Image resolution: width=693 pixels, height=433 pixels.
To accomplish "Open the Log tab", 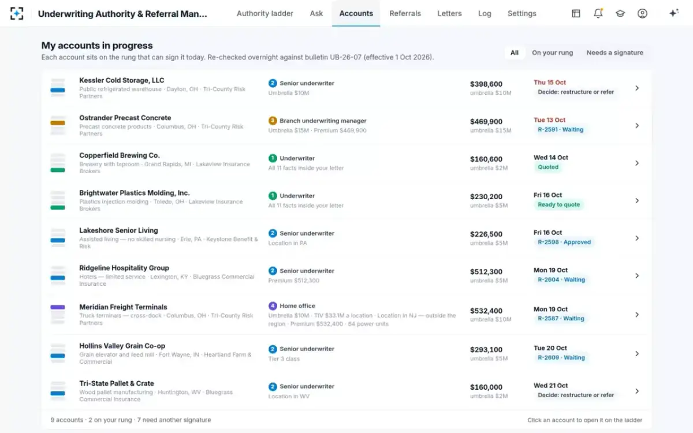I will 485,13.
